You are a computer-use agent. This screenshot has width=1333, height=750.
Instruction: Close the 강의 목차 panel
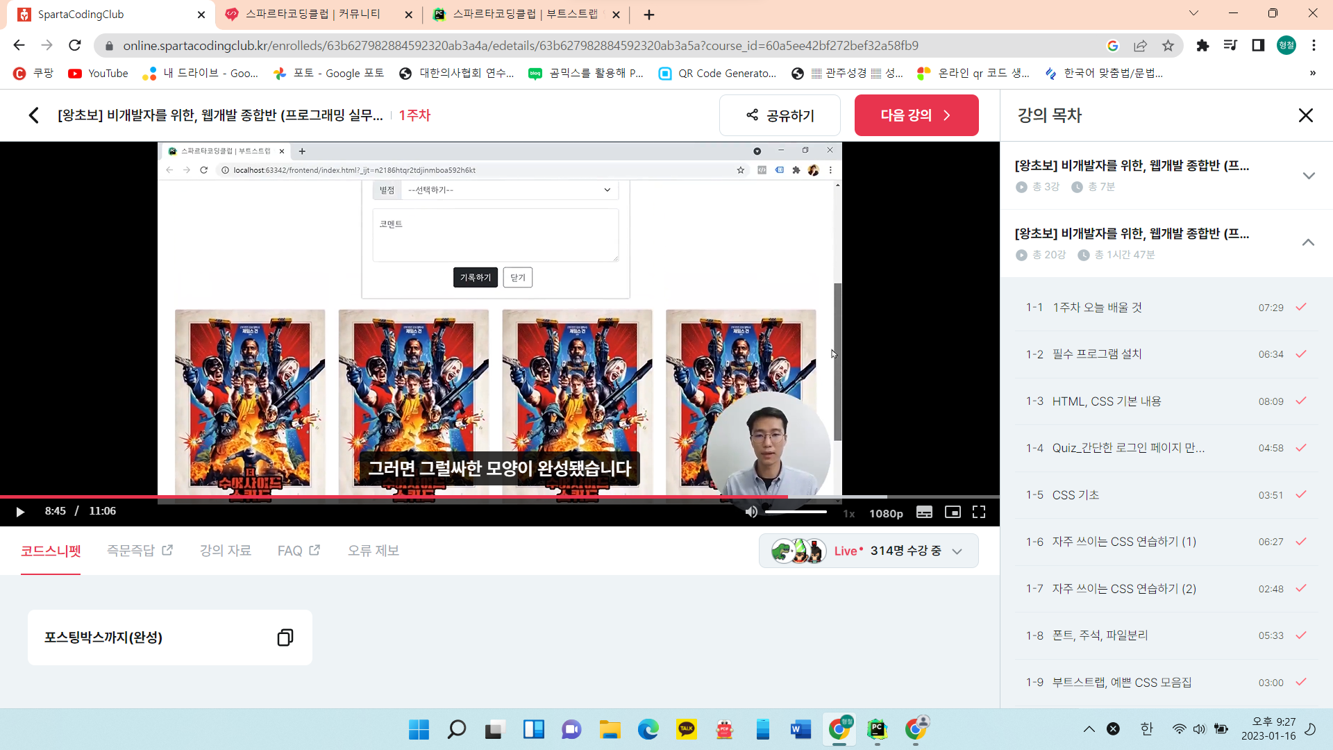[1305, 115]
